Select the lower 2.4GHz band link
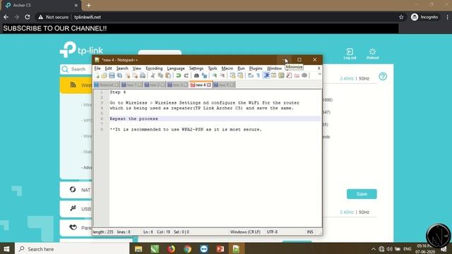The image size is (452, 254). [347, 212]
